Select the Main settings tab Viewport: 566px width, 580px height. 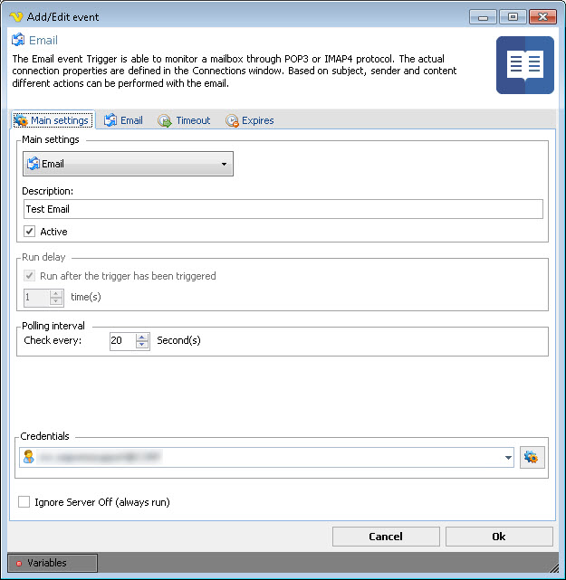[x=52, y=120]
